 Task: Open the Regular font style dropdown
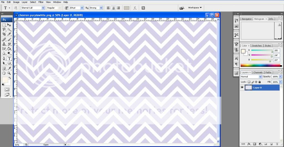(60, 8)
